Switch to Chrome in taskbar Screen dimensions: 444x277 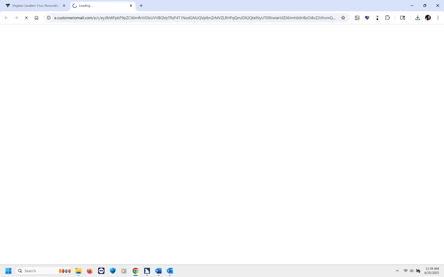135,271
